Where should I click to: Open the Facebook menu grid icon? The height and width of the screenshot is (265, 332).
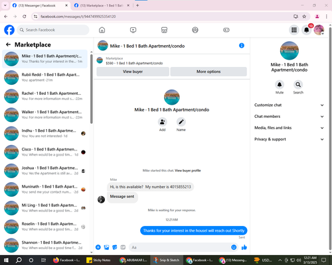coord(294,30)
